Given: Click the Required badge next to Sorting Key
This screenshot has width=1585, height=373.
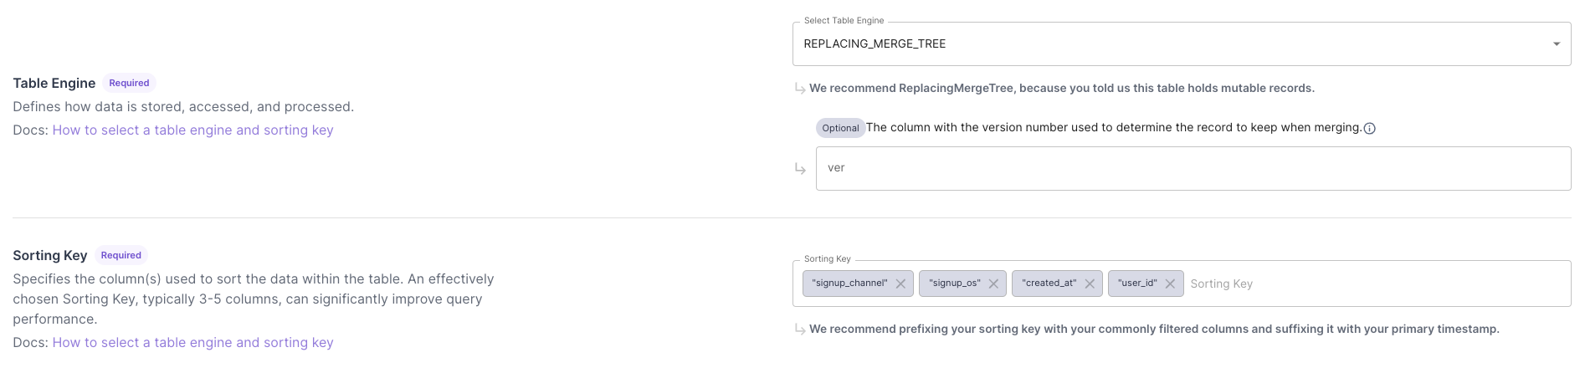Looking at the screenshot, I should pos(121,255).
